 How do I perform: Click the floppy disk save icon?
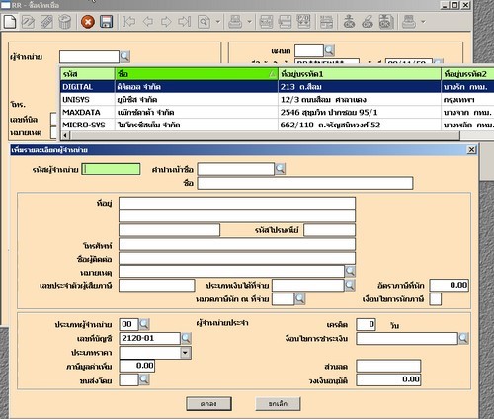(106, 22)
